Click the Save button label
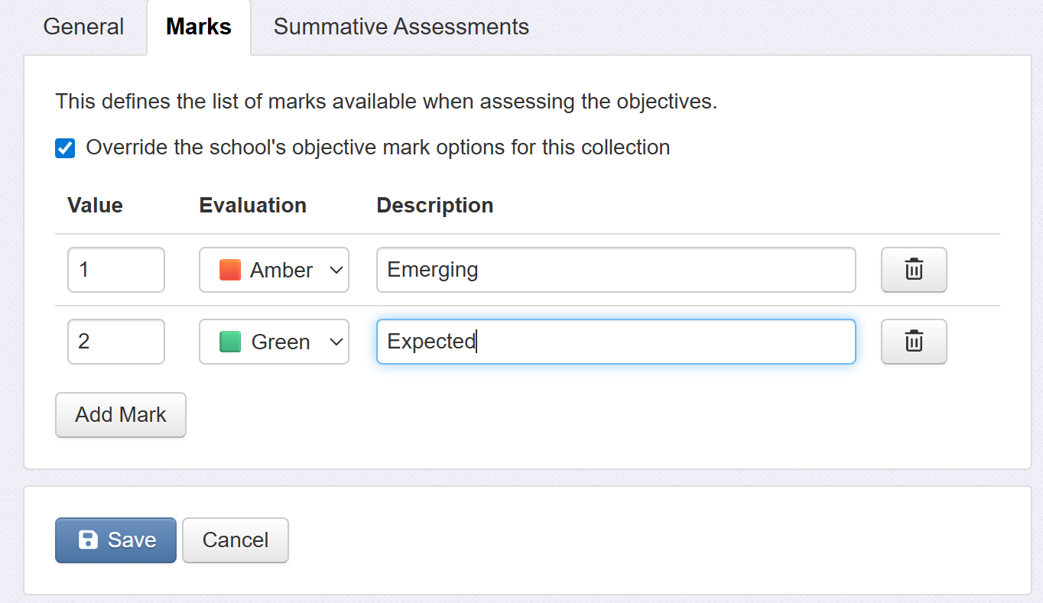The width and height of the screenshot is (1043, 603). click(x=132, y=540)
